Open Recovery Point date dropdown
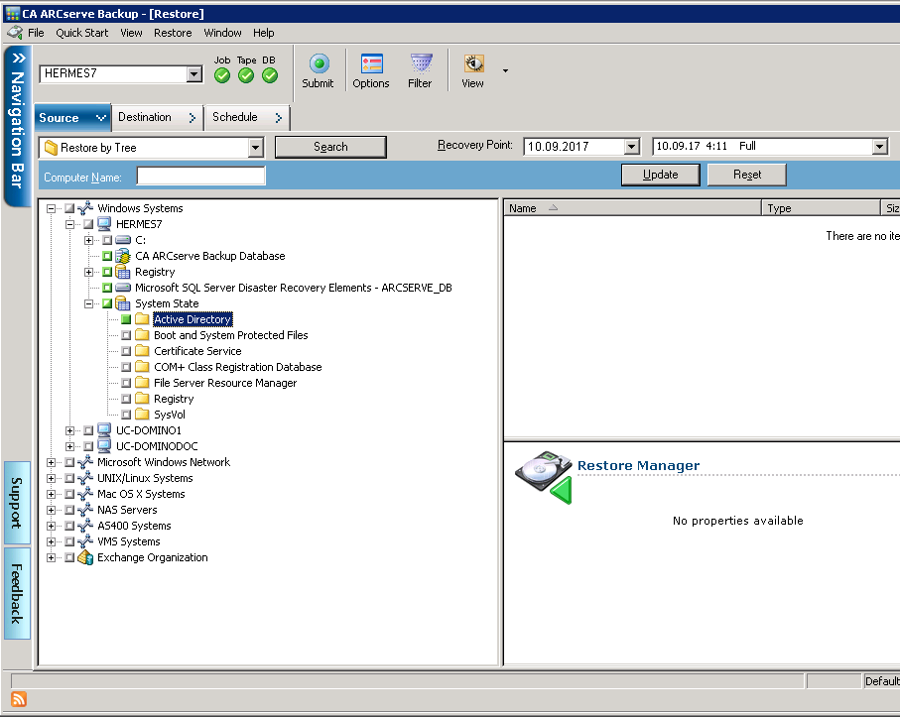 coord(632,147)
